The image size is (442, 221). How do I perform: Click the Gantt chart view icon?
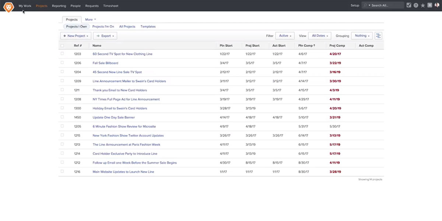tap(378, 36)
